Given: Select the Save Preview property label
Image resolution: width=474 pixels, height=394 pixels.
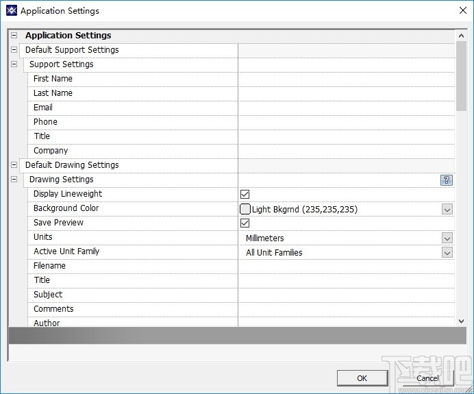Looking at the screenshot, I should (x=58, y=223).
